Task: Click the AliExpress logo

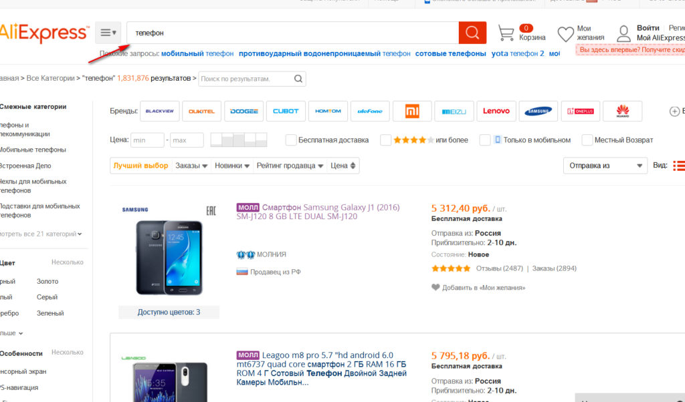Action: pos(43,33)
